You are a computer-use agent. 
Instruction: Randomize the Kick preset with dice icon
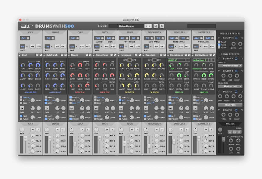(37, 55)
